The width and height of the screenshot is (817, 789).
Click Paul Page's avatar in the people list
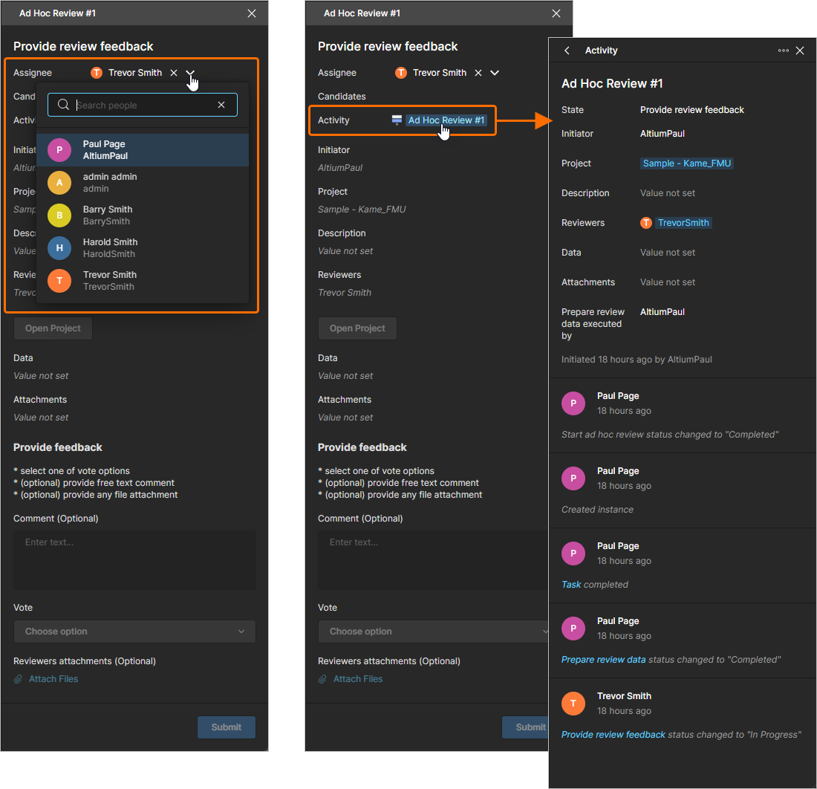59,149
